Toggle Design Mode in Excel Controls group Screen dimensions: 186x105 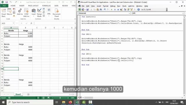39,13
